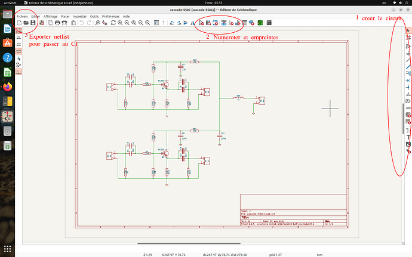Generate bill of materials
Viewport: 412px width, 257px height.
[x=251, y=23]
